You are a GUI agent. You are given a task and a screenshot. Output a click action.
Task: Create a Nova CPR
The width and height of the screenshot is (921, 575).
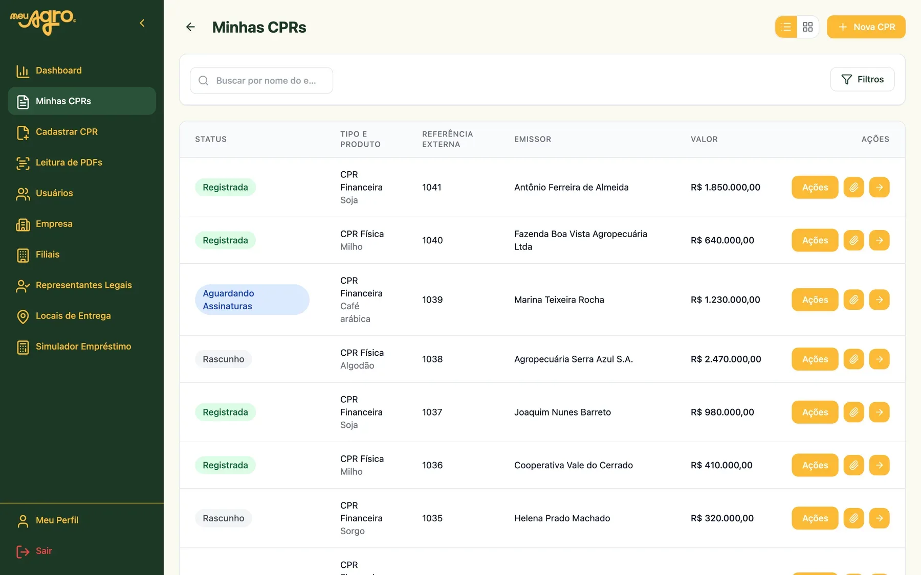[x=866, y=27]
